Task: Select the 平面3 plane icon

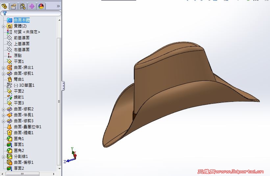Action: click(x=9, y=103)
